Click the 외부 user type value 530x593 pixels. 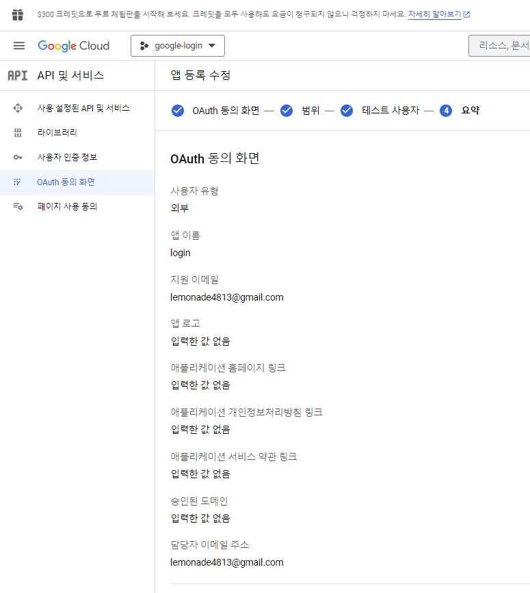(x=179, y=208)
